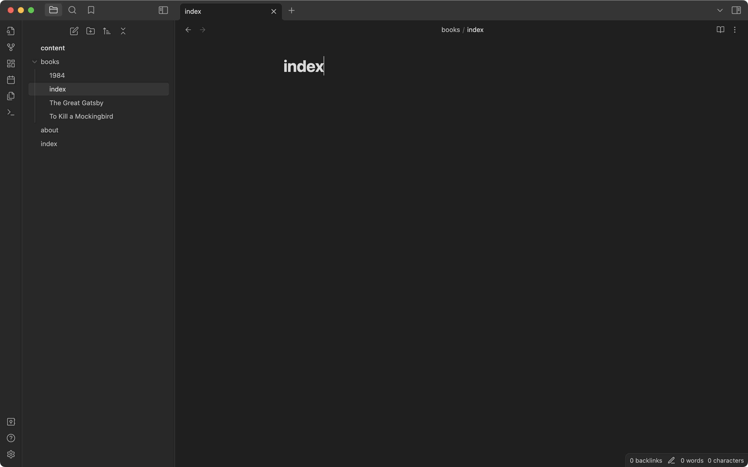Open a new tab with plus button
The height and width of the screenshot is (467, 748).
point(291,10)
